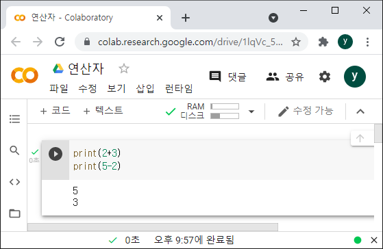The height and width of the screenshot is (249, 383).
Task: Open the table of contents sidebar icon
Action: (x=14, y=119)
